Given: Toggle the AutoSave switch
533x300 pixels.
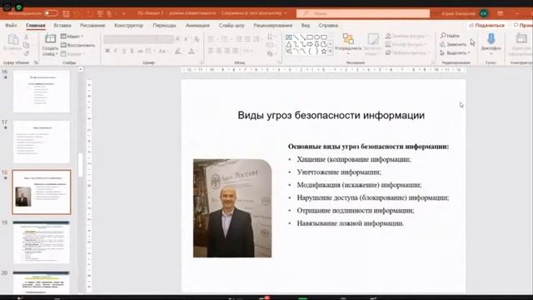Looking at the screenshot, I should tap(51, 13).
